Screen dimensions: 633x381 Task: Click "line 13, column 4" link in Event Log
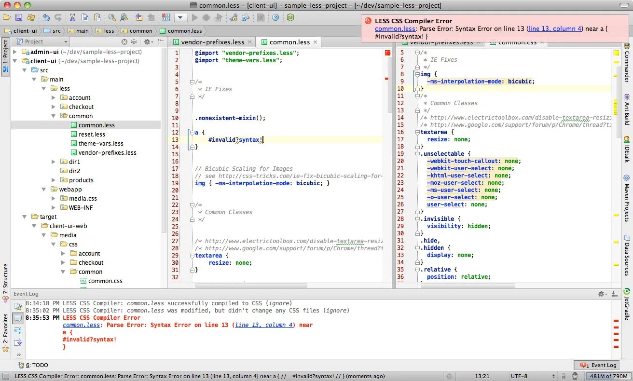264,325
